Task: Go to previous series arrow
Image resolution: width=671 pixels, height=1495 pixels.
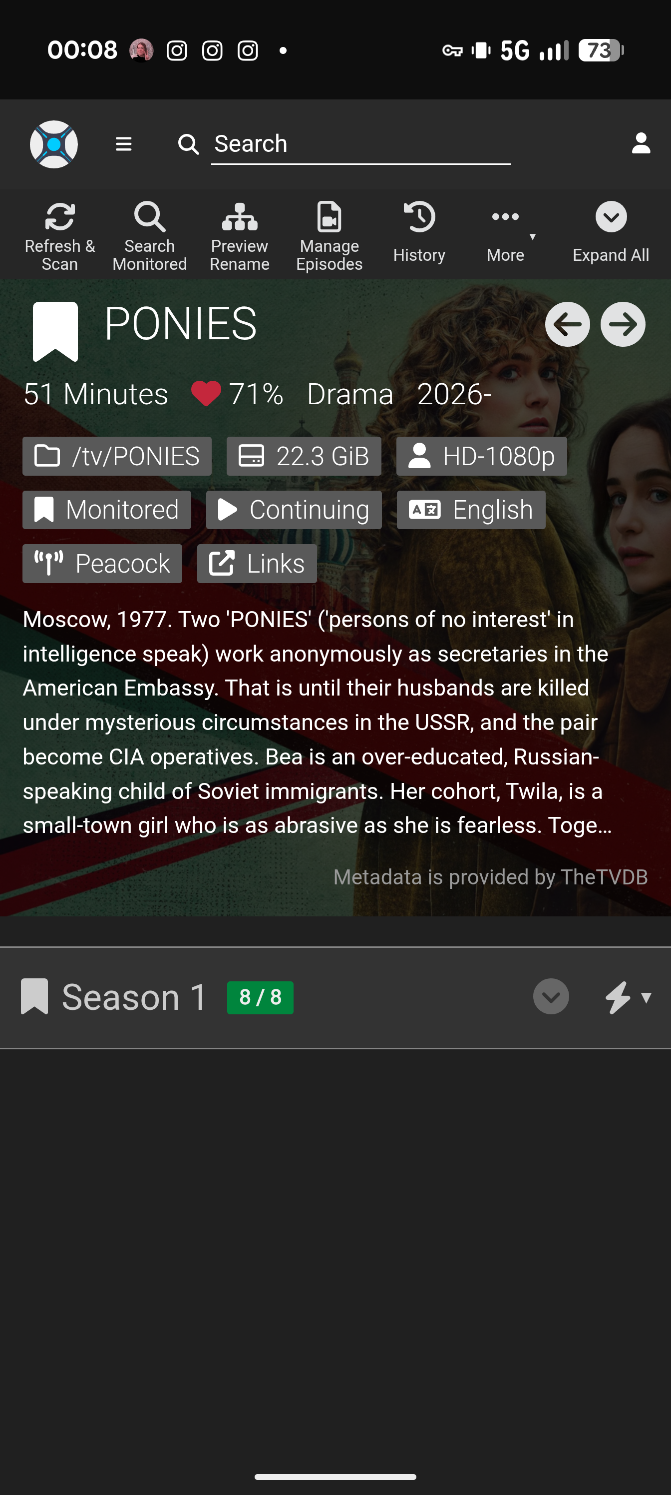Action: (567, 324)
